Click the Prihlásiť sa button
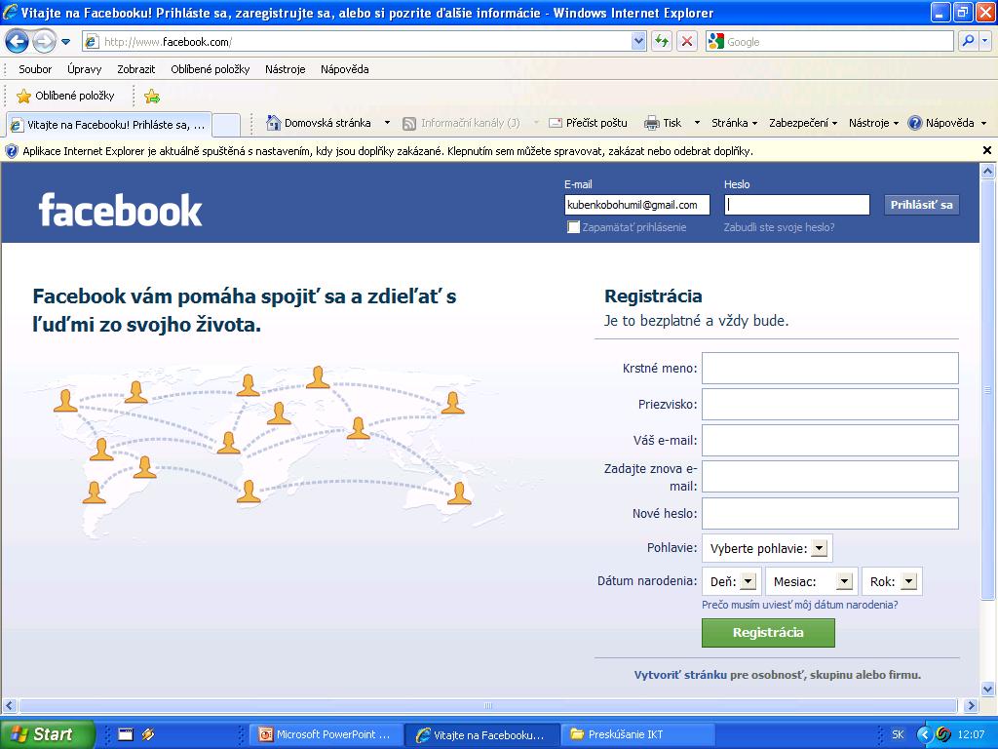This screenshot has height=749, width=998. (x=922, y=205)
